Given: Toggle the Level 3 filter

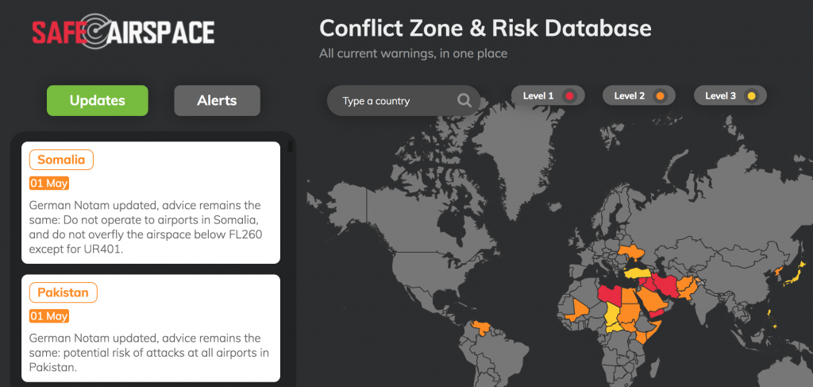Looking at the screenshot, I should tap(730, 96).
